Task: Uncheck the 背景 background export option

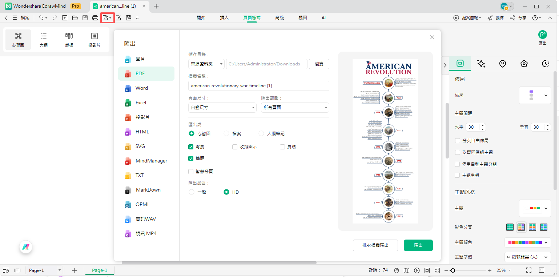Action: tap(191, 146)
